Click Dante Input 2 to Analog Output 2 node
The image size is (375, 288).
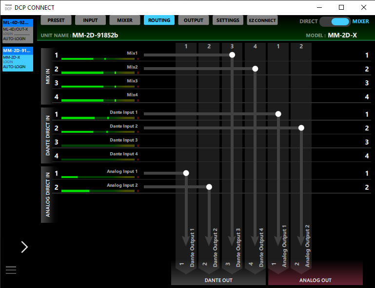pyautogui.click(x=301, y=128)
